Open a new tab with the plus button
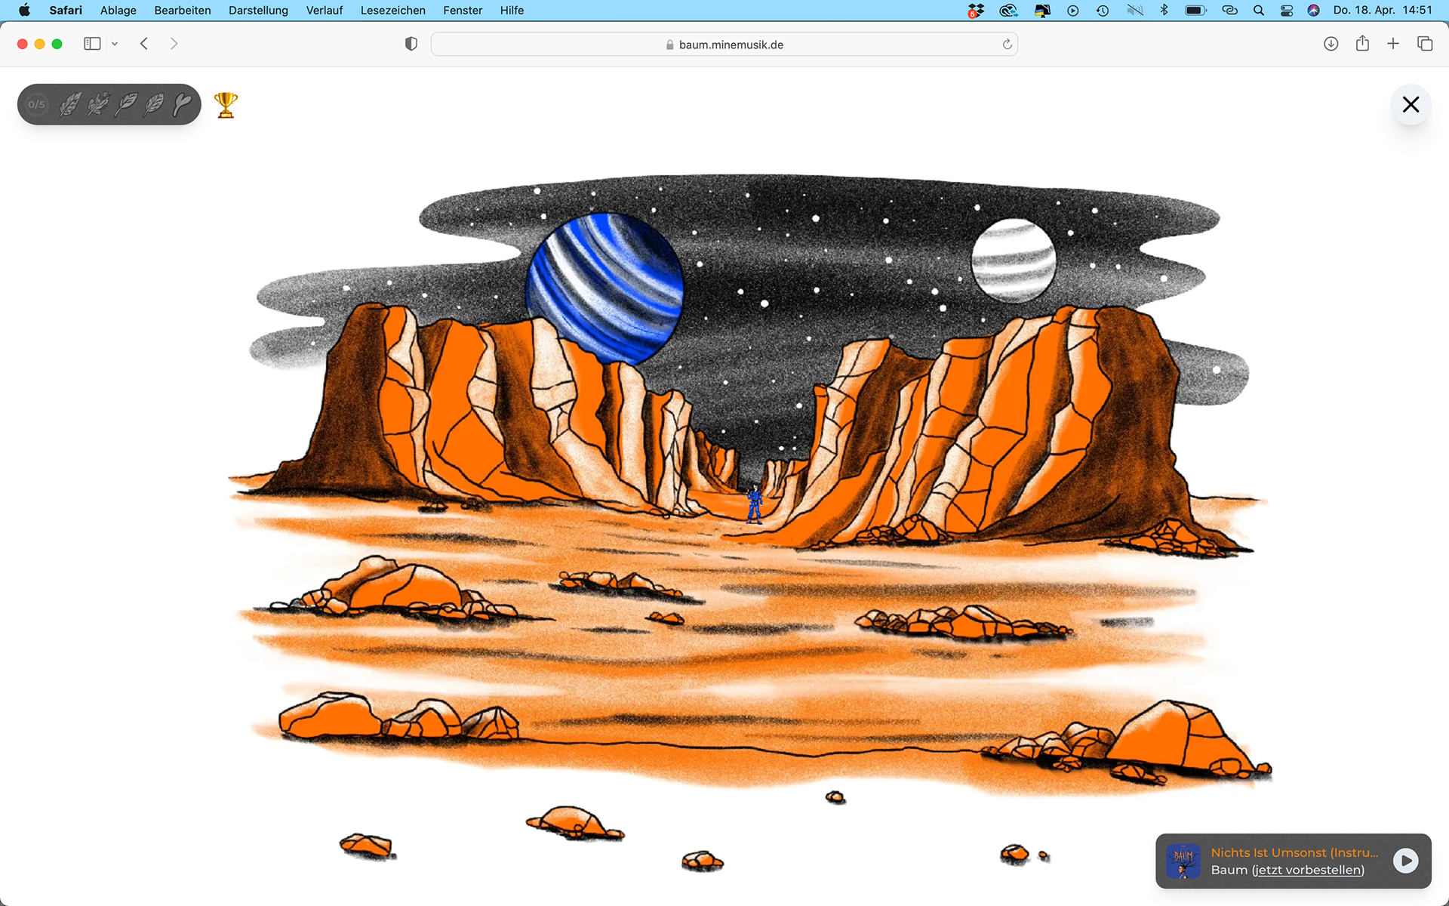This screenshot has height=906, width=1449. pos(1393,44)
